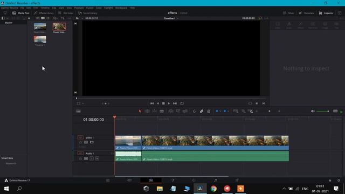Toggle Auto Select on Video 1
Screen dimensions: 345x194
(86, 142)
